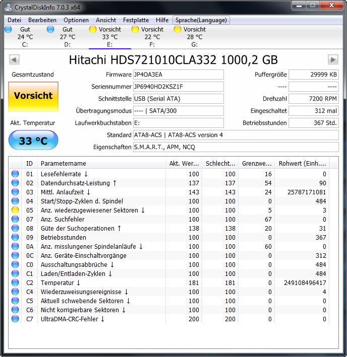Screen dimensions: 347x357
Task: Click the blue status icon for Lesefehlerrate
Action: coord(15,174)
